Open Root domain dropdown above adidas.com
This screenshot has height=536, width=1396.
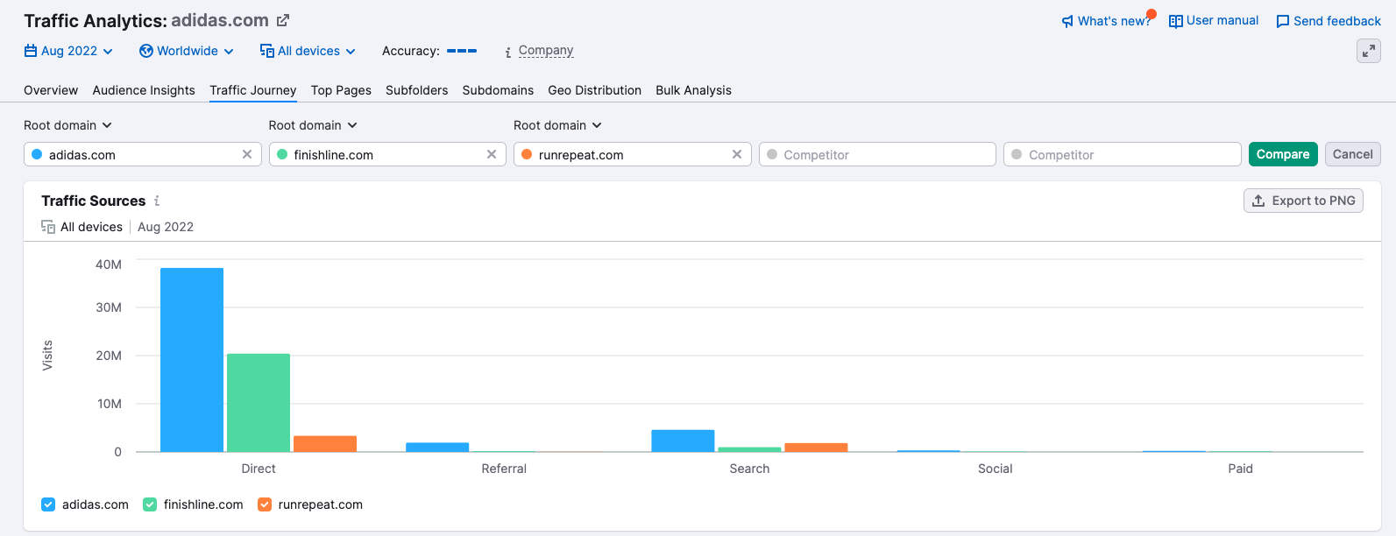[x=68, y=125]
